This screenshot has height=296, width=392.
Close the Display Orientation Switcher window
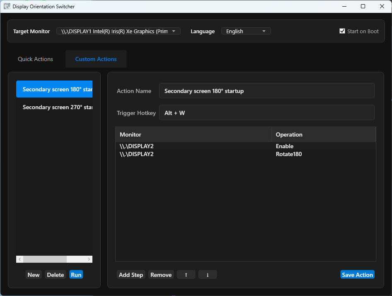(382, 6)
